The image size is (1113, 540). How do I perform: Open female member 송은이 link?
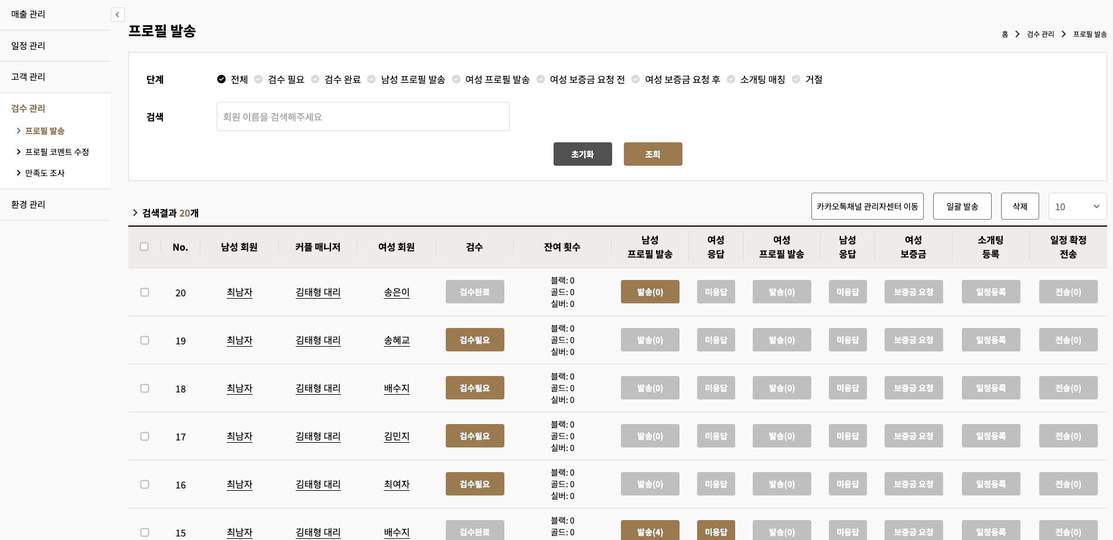397,292
